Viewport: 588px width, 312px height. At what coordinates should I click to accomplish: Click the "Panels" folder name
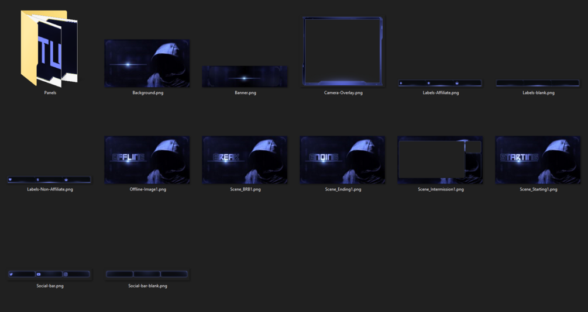(50, 92)
